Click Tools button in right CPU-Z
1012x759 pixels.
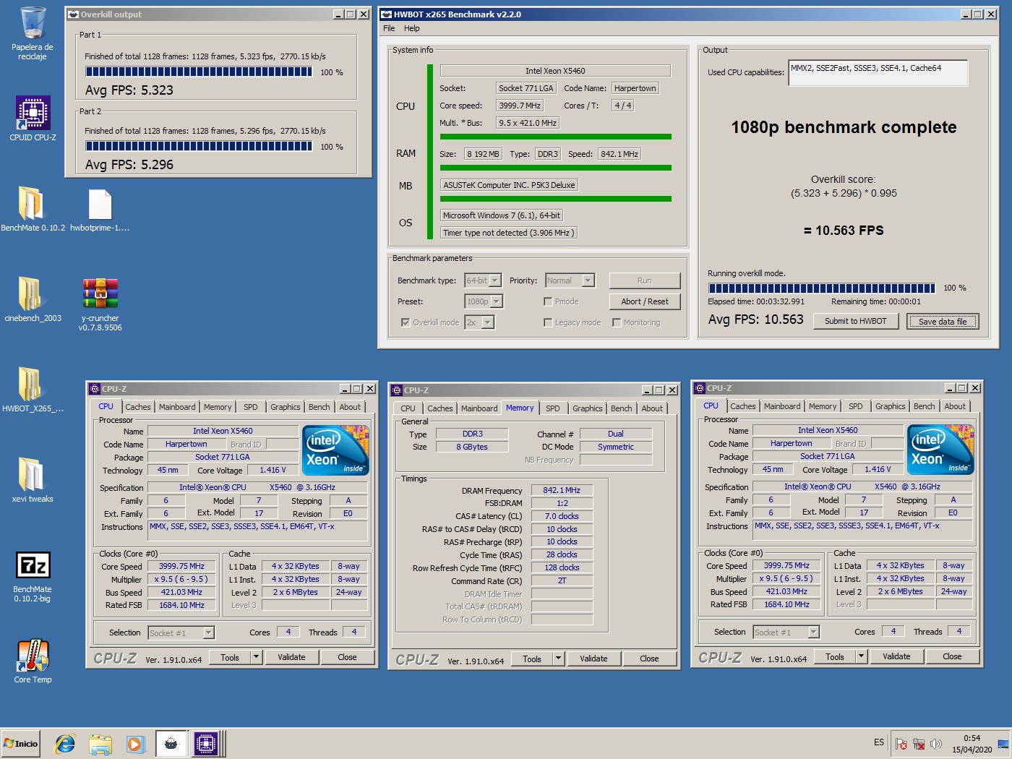[835, 656]
